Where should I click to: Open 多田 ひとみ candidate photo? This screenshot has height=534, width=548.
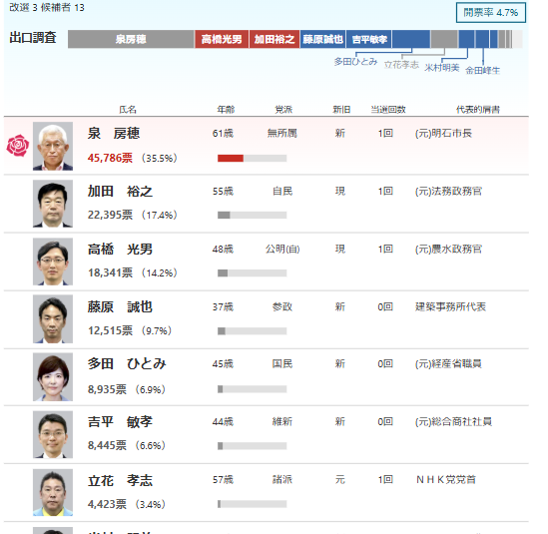[53, 377]
